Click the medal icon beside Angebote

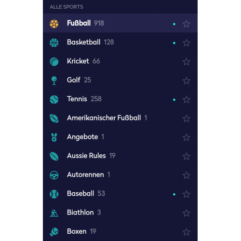click(54, 137)
